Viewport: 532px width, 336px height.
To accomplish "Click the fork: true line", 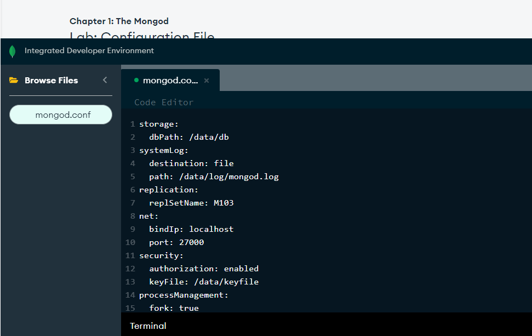I will click(x=174, y=308).
